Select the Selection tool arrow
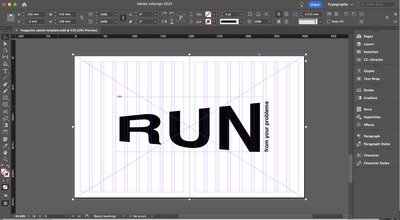Image resolution: width=400 pixels, height=220 pixels. pyautogui.click(x=5, y=37)
